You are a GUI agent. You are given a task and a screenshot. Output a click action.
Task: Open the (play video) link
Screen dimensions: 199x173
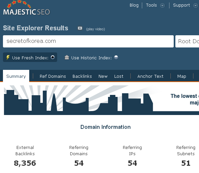click(x=96, y=29)
